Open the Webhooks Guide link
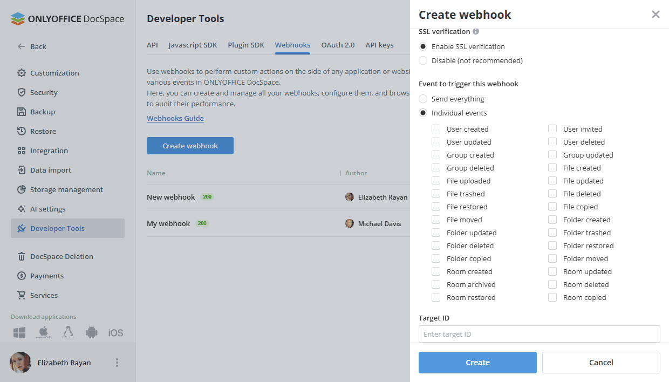Screen dimensions: 669x382 [175, 118]
